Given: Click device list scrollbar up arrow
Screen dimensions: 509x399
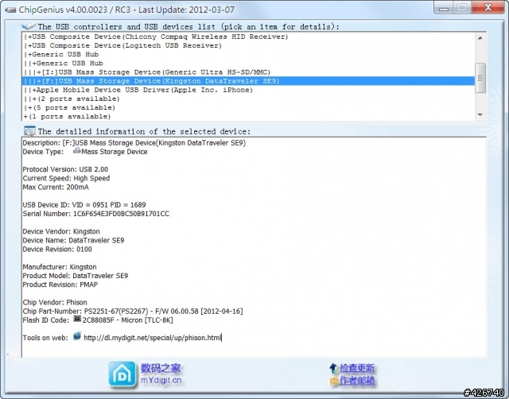Looking at the screenshot, I should tap(480, 38).
